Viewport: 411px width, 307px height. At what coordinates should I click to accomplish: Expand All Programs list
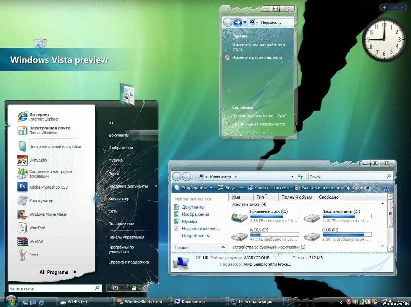(x=58, y=272)
